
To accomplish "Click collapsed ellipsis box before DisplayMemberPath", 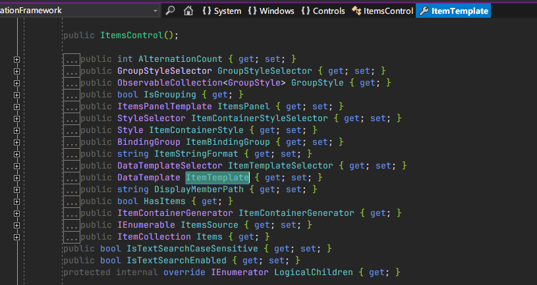I will 72,190.
